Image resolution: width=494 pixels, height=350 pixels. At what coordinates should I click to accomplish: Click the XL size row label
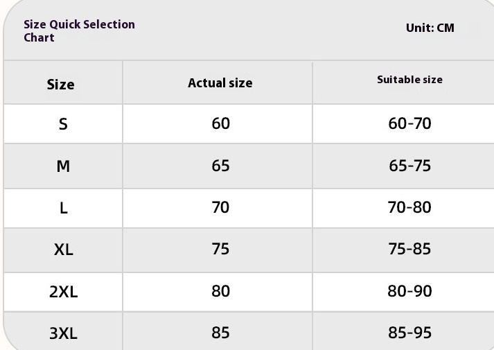pos(63,250)
